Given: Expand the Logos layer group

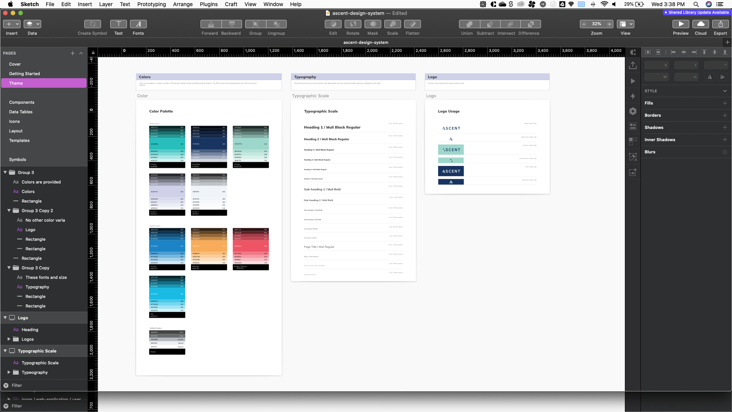Looking at the screenshot, I should click(9, 339).
